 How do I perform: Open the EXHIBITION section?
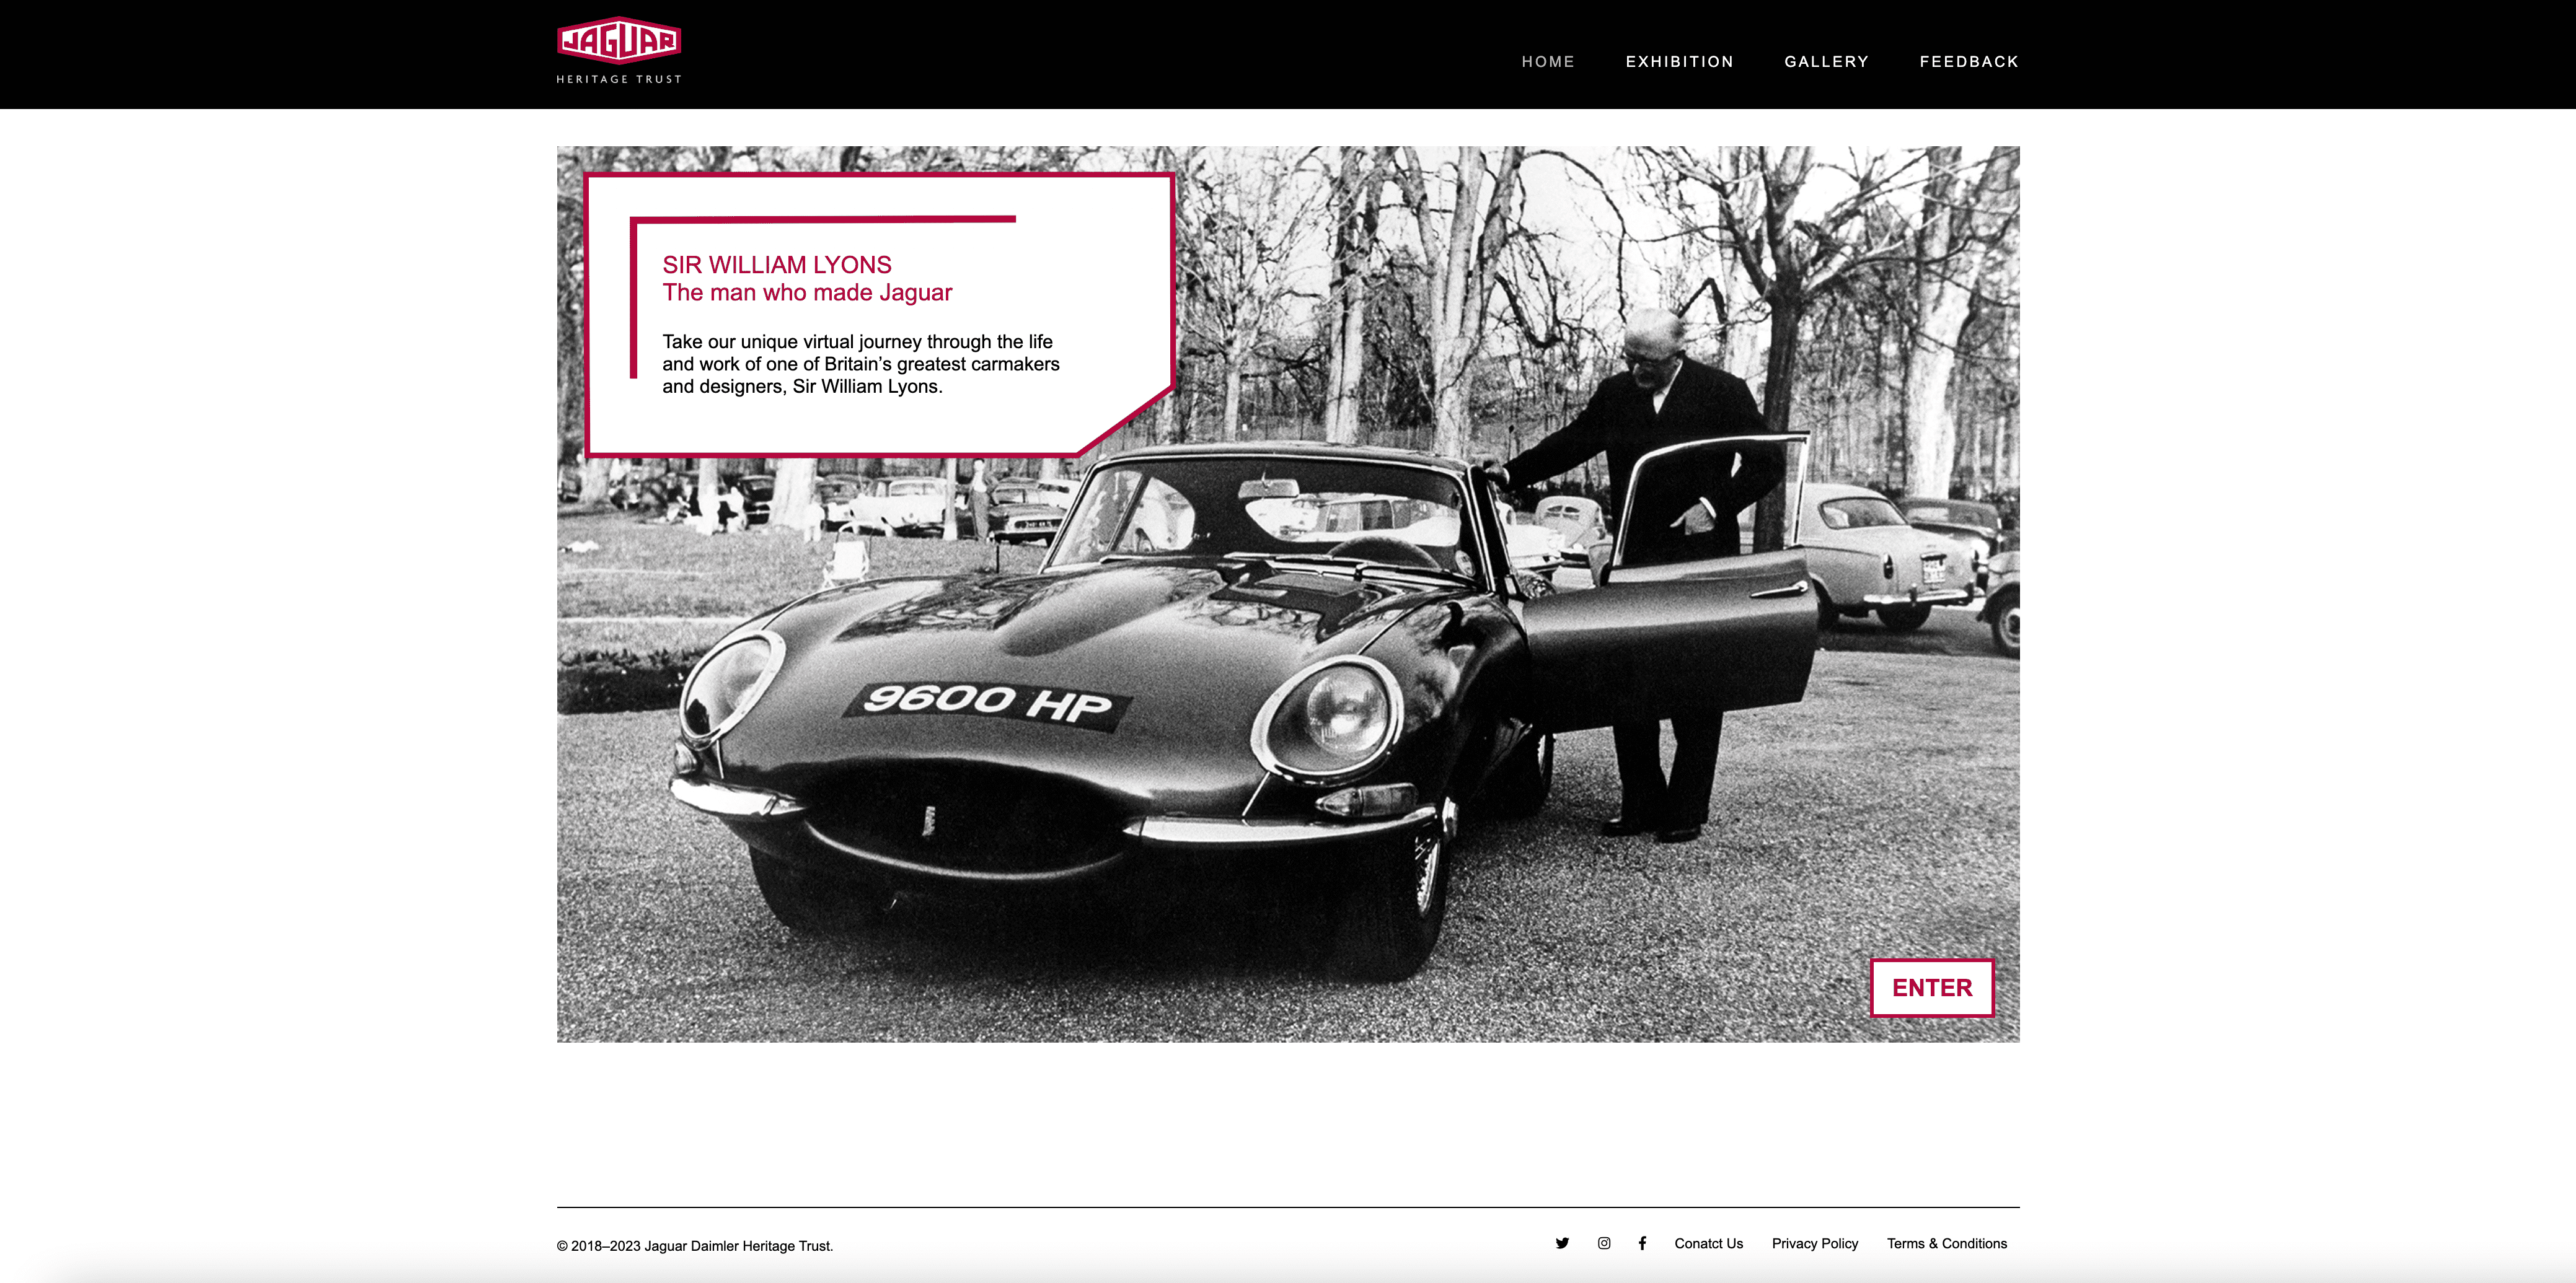point(1680,61)
